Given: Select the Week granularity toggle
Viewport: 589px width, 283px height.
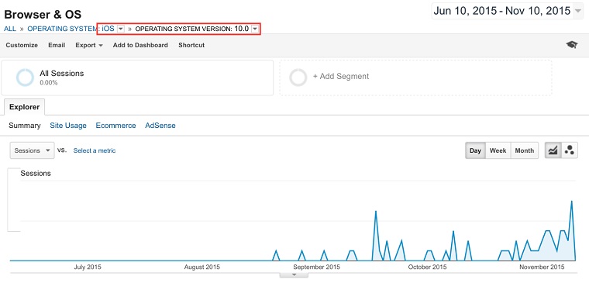Looking at the screenshot, I should [498, 150].
